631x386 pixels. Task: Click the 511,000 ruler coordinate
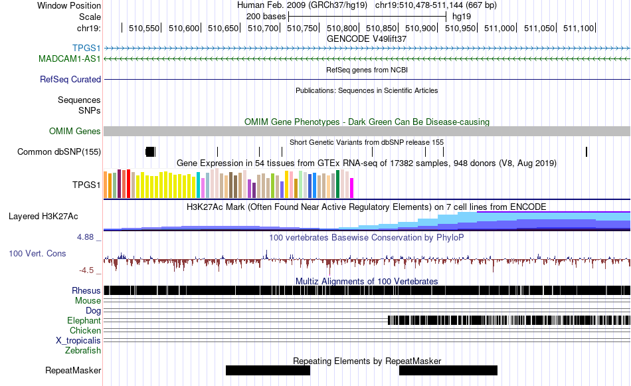pyautogui.click(x=499, y=28)
